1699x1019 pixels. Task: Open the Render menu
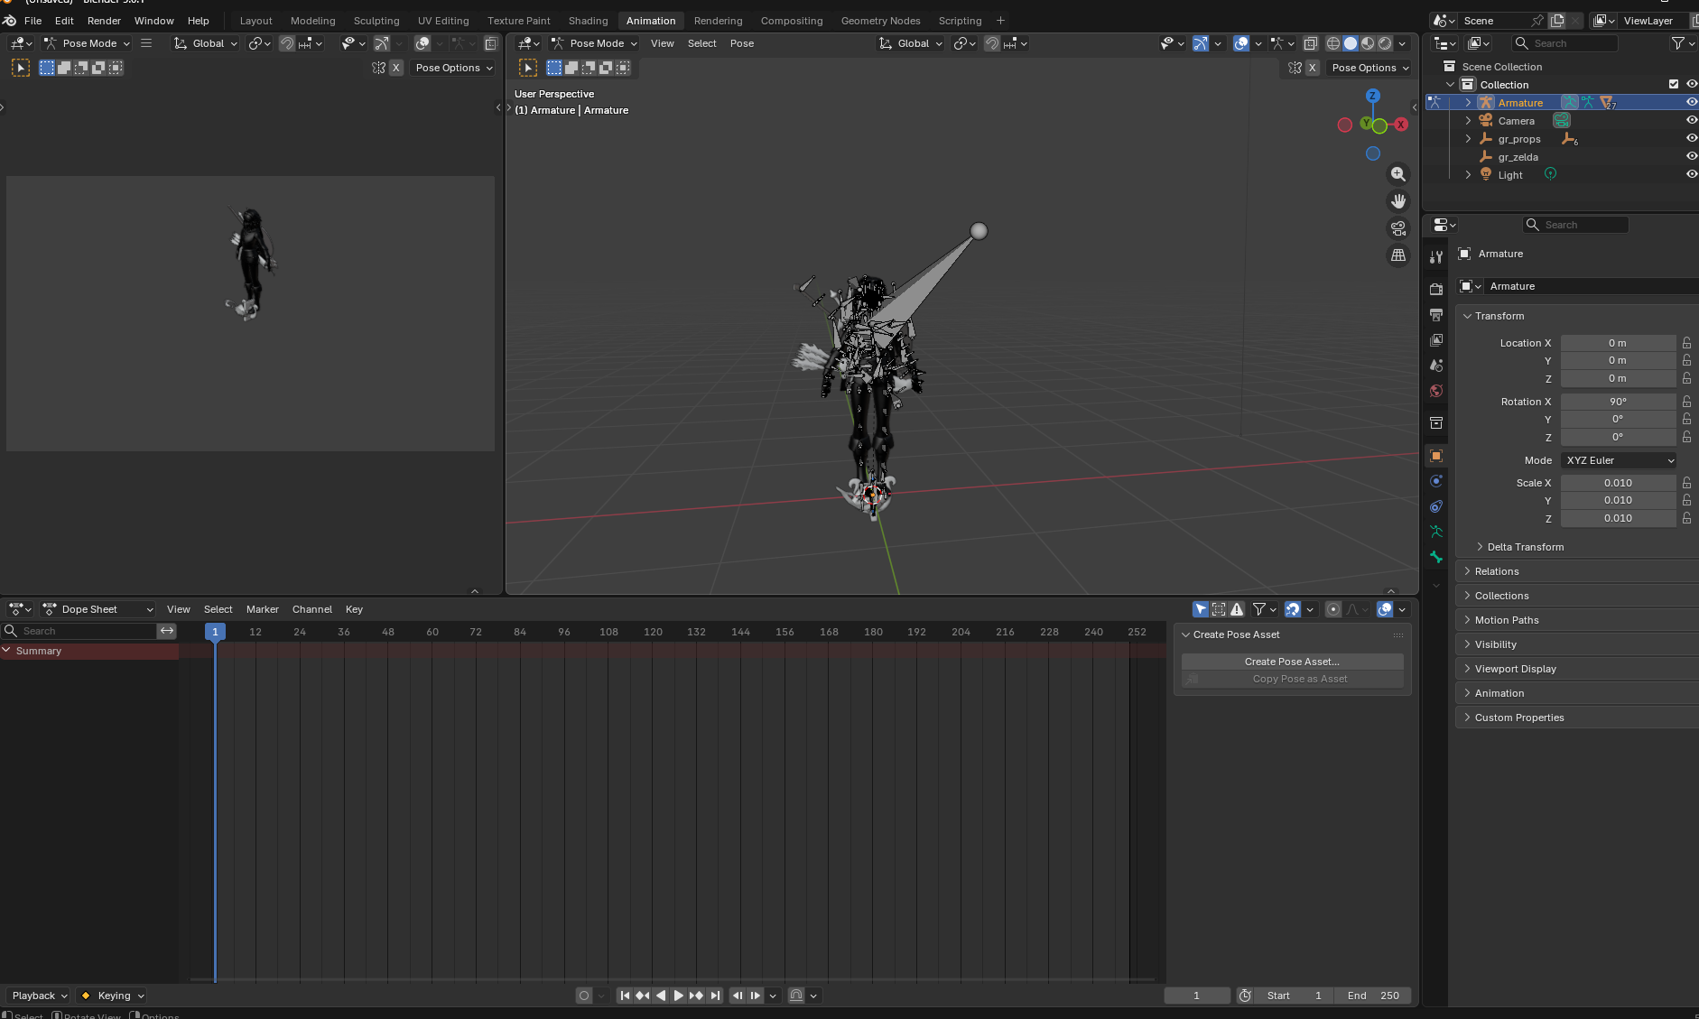(104, 21)
